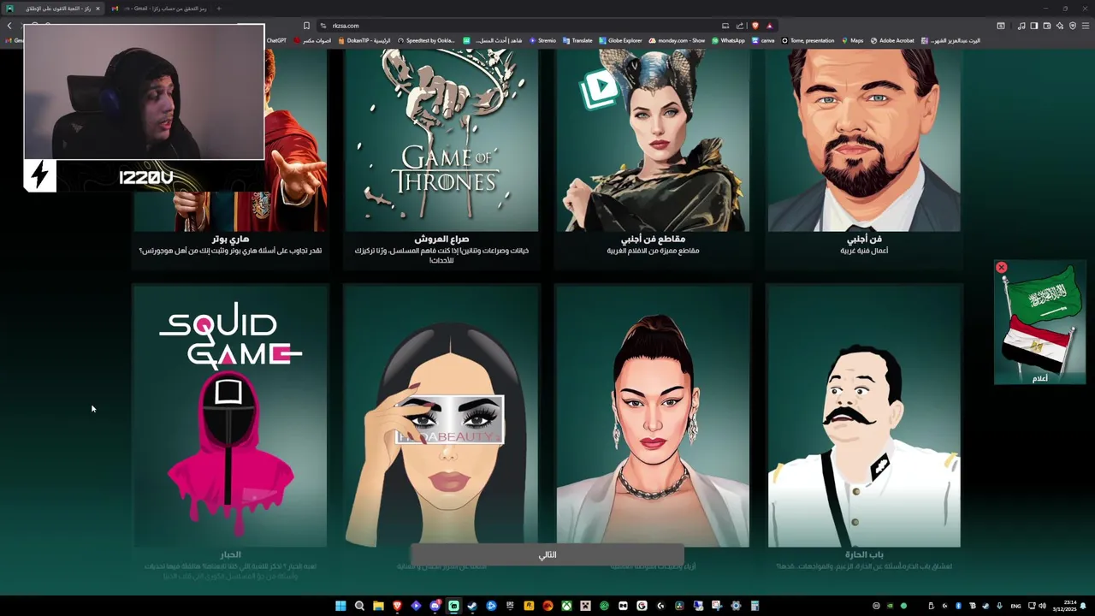Close the flags ad with red X
Image resolution: width=1095 pixels, height=616 pixels.
pos(1001,268)
